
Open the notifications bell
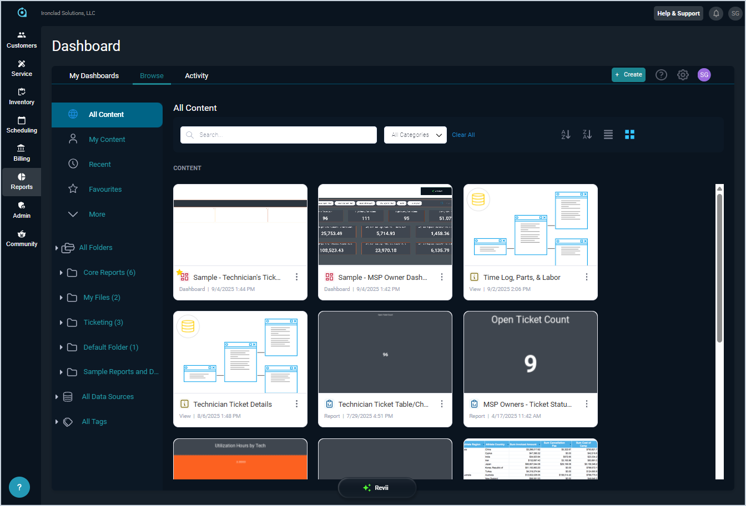click(x=716, y=13)
